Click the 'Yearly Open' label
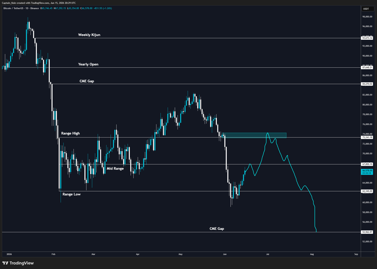Viewport: 377px width, 269px height. click(x=88, y=64)
